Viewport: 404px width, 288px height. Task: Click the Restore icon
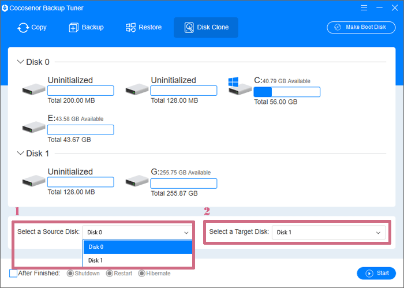(130, 28)
